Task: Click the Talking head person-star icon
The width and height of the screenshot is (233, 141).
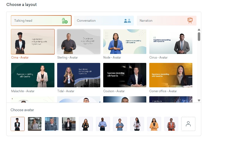Action: click(64, 21)
